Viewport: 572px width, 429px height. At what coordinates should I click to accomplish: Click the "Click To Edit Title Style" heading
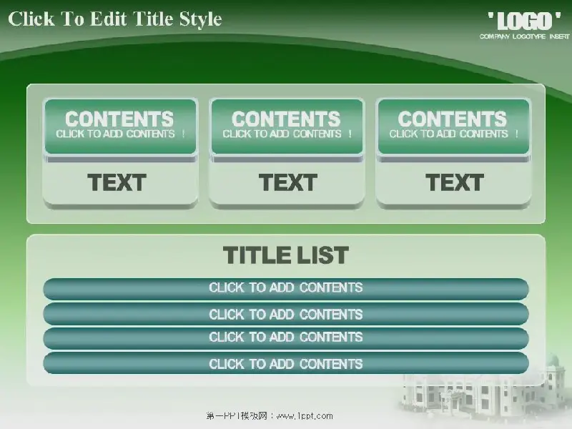[115, 19]
